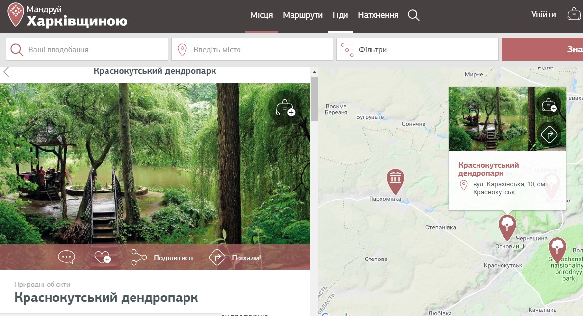Open the Місця tab

(x=262, y=15)
